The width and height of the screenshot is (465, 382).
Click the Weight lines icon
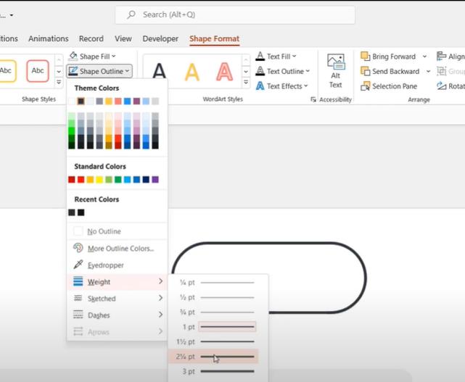(78, 281)
